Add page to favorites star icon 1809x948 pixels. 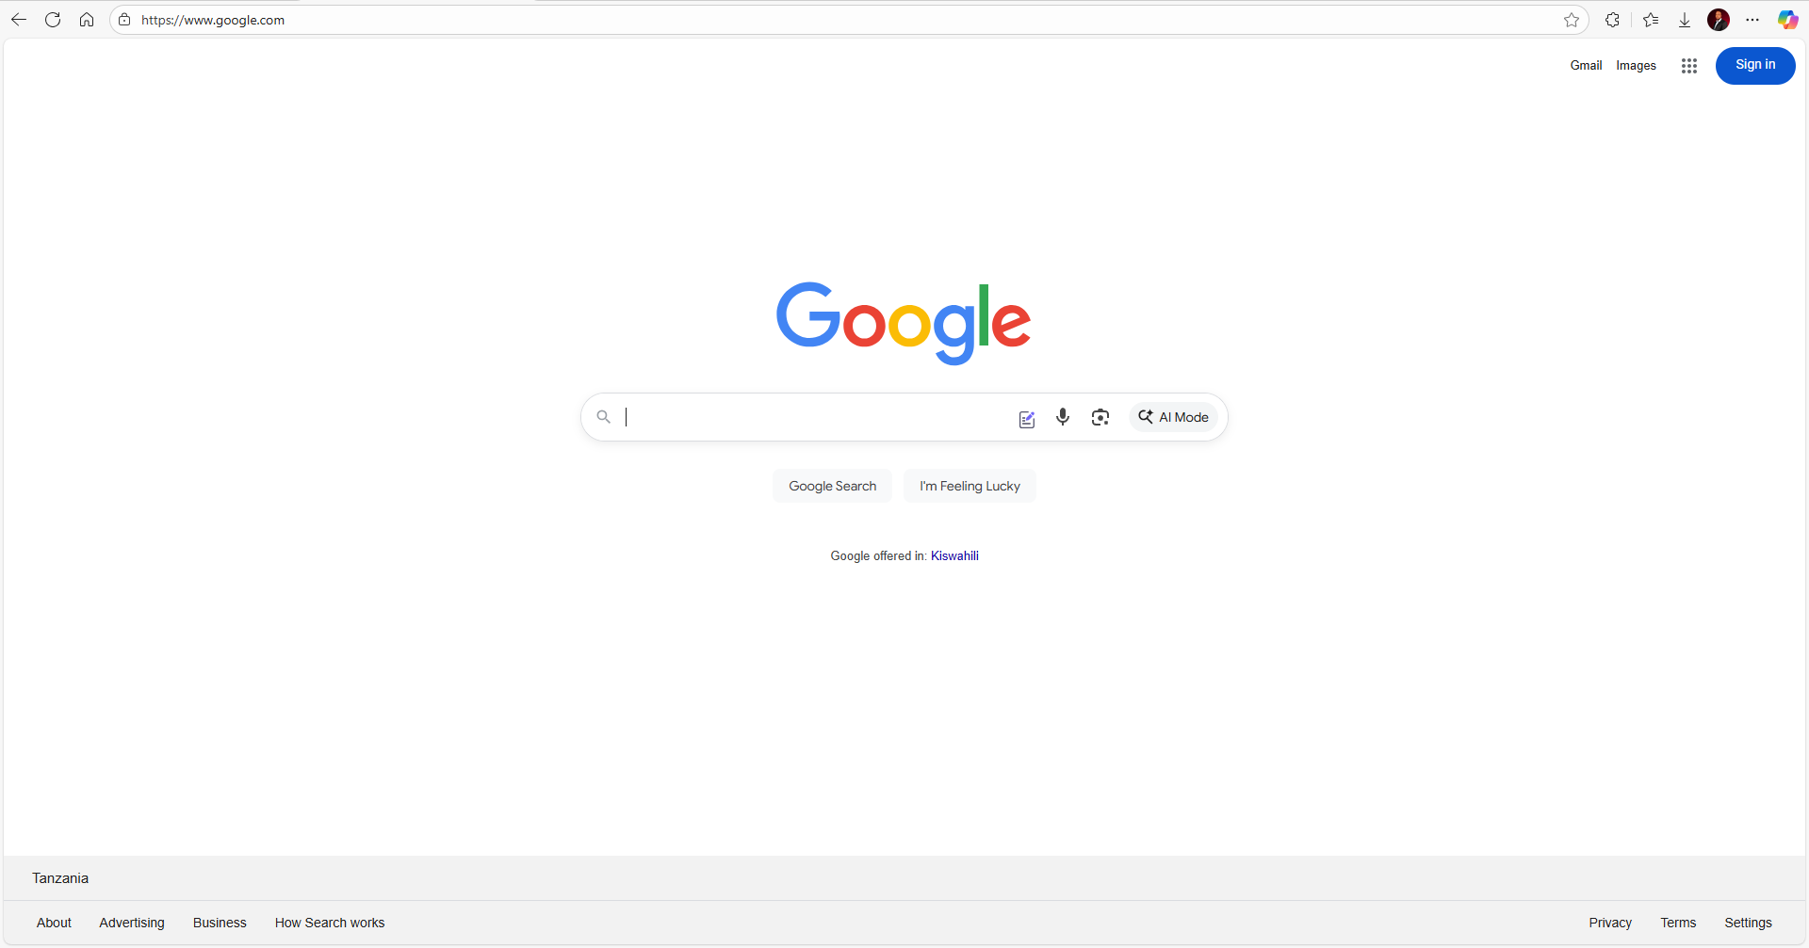tap(1572, 20)
